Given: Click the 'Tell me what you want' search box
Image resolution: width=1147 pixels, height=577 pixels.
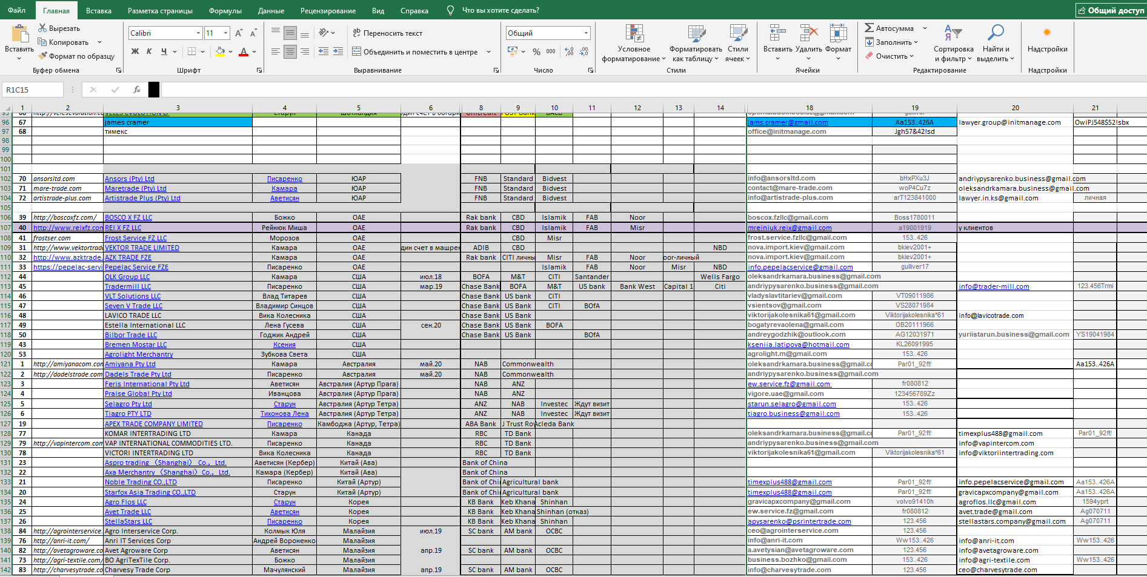Looking at the screenshot, I should point(500,10).
